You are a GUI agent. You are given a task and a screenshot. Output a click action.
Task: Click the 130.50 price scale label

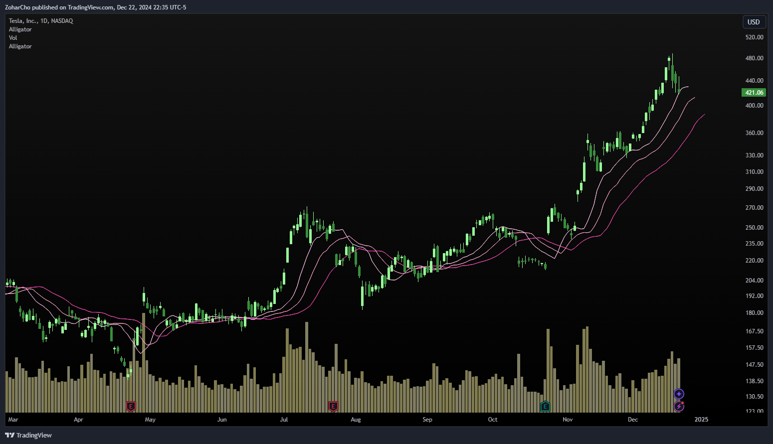[x=754, y=397]
